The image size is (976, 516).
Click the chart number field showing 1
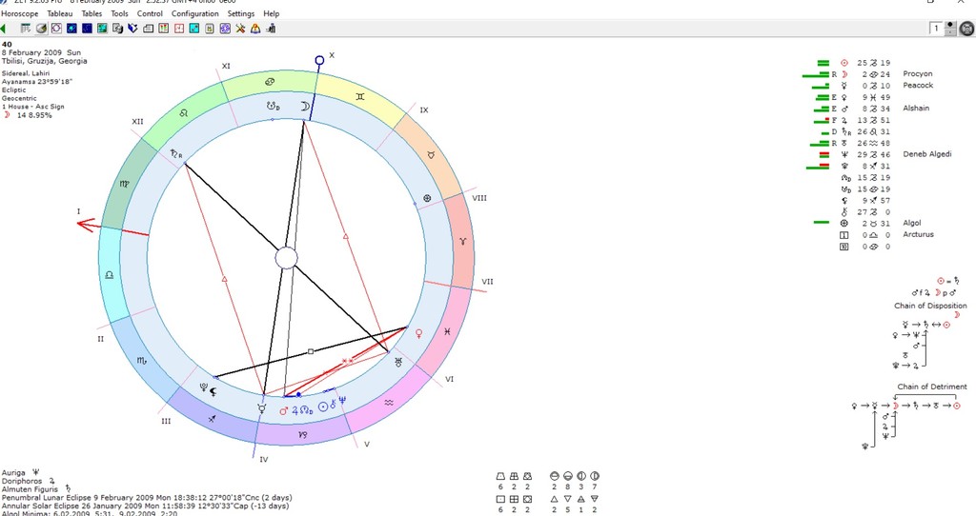(x=937, y=29)
